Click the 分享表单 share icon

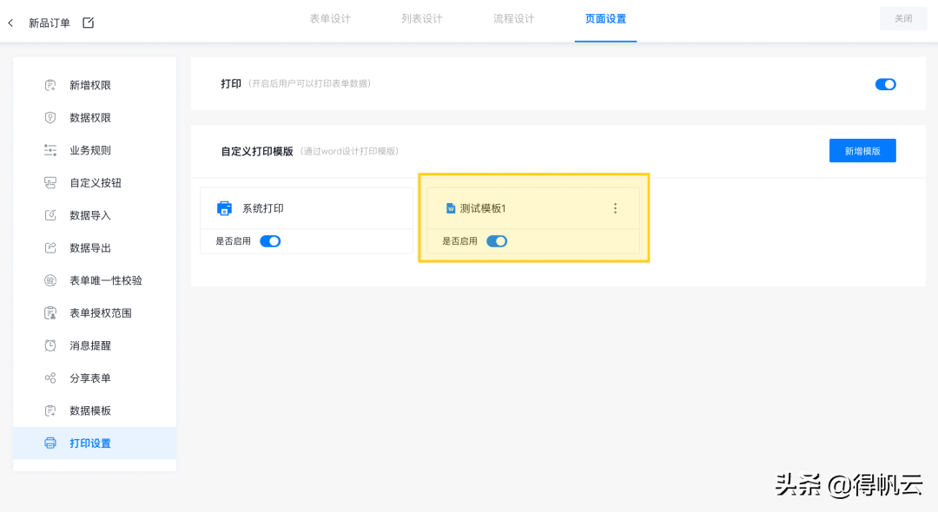(x=50, y=378)
